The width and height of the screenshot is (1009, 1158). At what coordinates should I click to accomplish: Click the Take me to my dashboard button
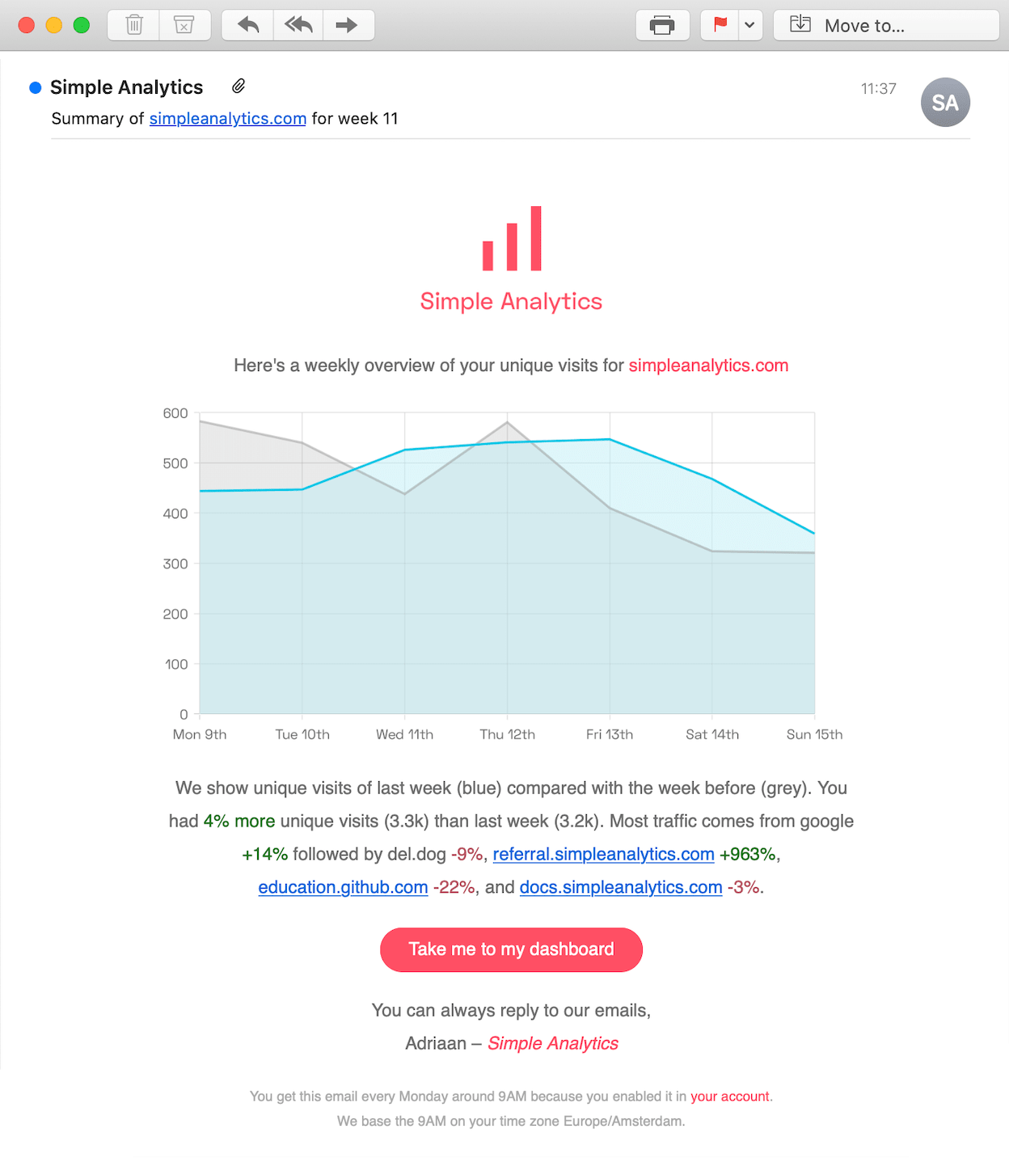point(511,949)
